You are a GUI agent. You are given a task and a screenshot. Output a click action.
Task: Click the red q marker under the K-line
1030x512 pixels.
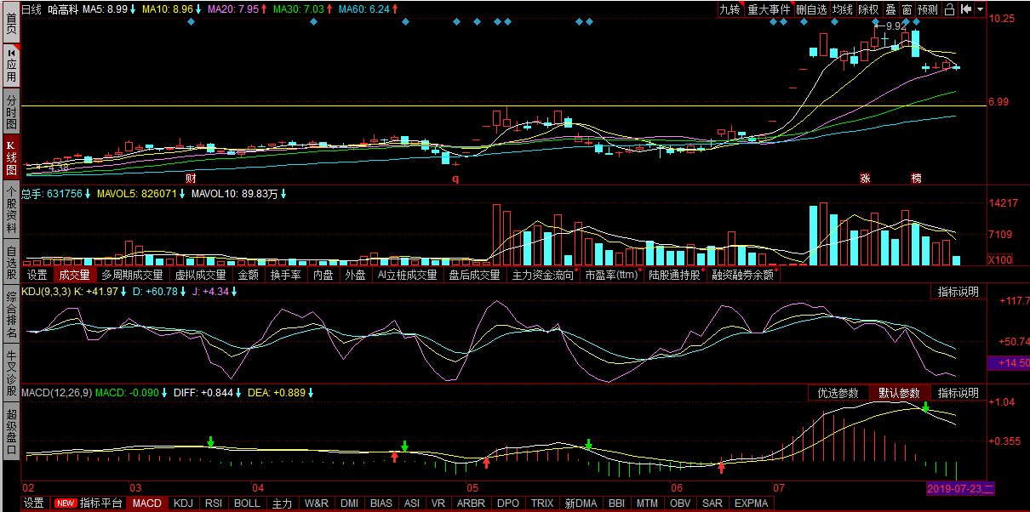point(455,179)
